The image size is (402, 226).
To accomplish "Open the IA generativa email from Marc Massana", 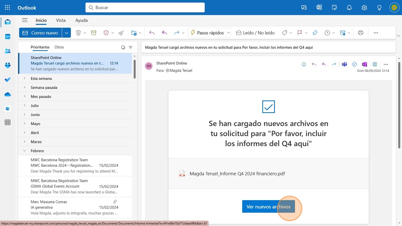I will [x=75, y=207].
